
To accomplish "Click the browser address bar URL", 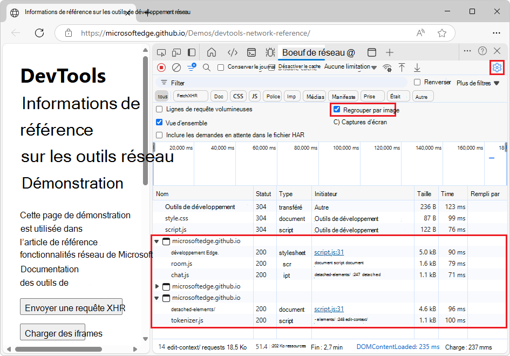I will [195, 33].
